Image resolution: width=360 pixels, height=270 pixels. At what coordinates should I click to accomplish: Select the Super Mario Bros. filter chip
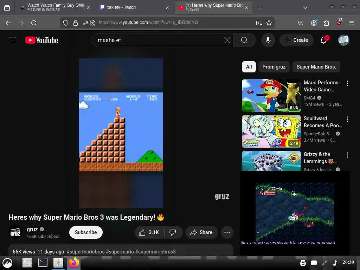tap(316, 67)
